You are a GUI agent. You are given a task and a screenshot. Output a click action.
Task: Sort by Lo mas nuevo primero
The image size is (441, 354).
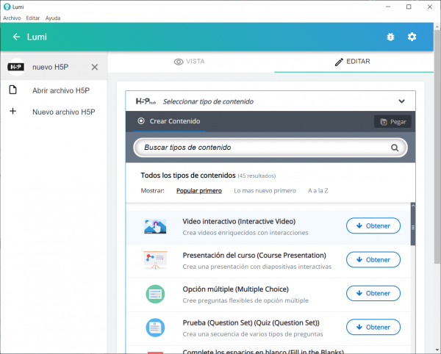[265, 191]
